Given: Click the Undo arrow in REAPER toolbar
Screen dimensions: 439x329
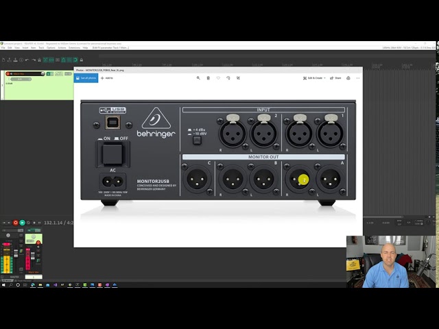Looking at the screenshot, I should pyautogui.click(x=27, y=60).
